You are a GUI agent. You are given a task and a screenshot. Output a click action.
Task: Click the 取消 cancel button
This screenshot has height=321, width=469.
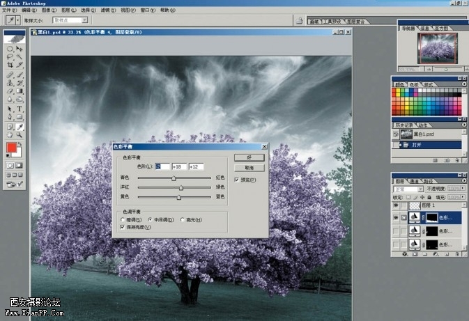point(249,168)
